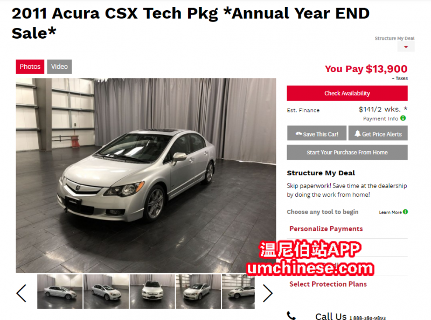Viewport: 431px width, 320px height.
Task: Open the main silver Acura photo
Action: (x=146, y=175)
